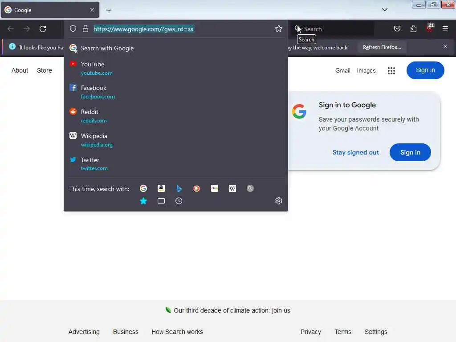Open tracking protection shield icon
456x342 pixels.
point(73,29)
